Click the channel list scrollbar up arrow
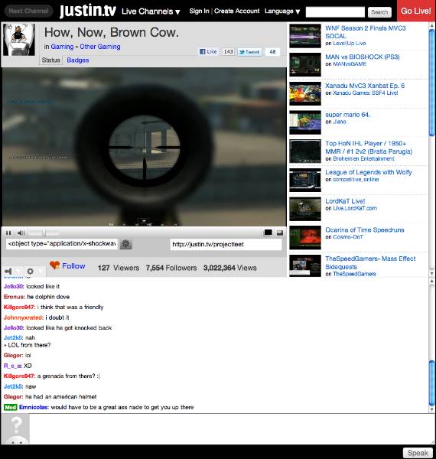 point(432,26)
